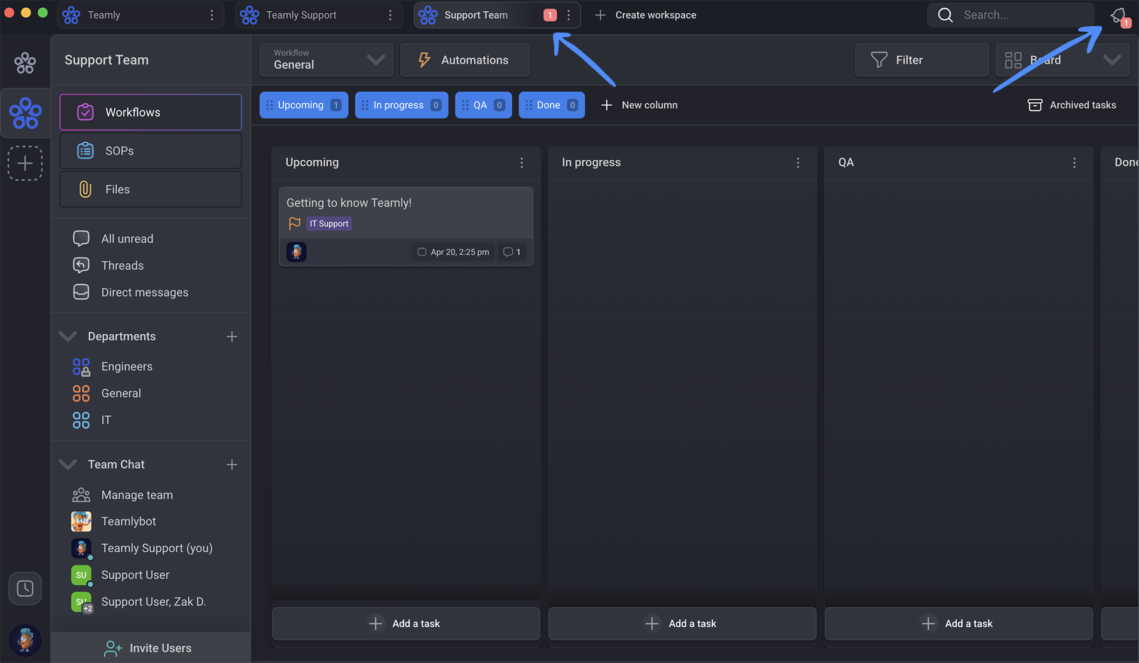Open the Filter button

coord(921,60)
